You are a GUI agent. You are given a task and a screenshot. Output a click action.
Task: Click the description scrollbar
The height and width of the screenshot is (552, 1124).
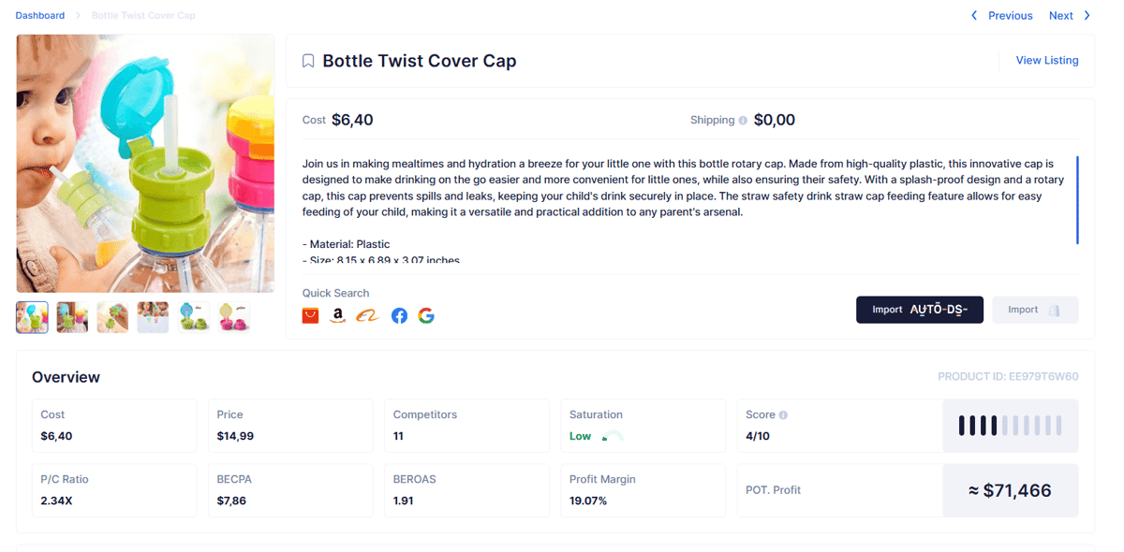[1077, 200]
